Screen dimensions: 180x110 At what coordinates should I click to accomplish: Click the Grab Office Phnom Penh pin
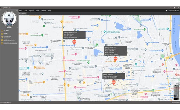[x=133, y=73]
